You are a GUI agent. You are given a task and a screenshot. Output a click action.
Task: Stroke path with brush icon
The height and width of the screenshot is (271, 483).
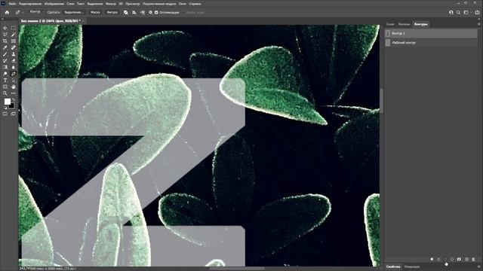(x=438, y=259)
